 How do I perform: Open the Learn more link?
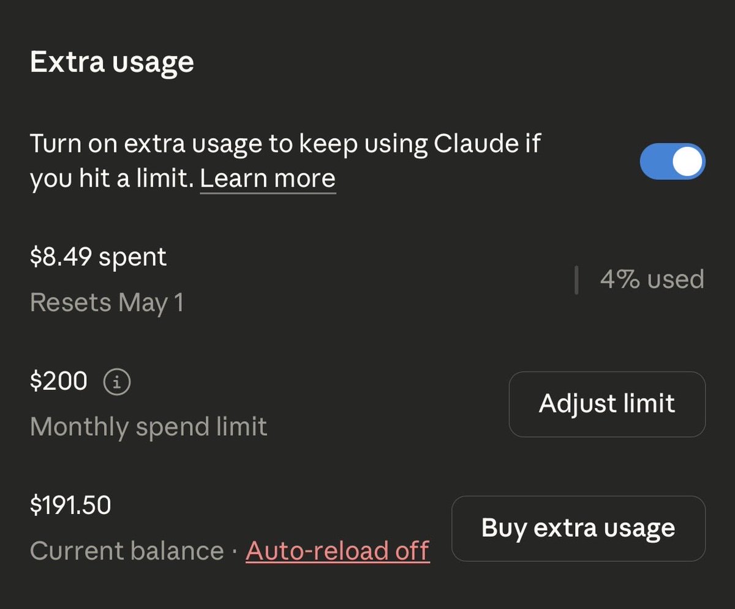268,179
